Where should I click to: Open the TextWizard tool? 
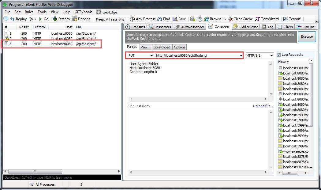pos(267,19)
